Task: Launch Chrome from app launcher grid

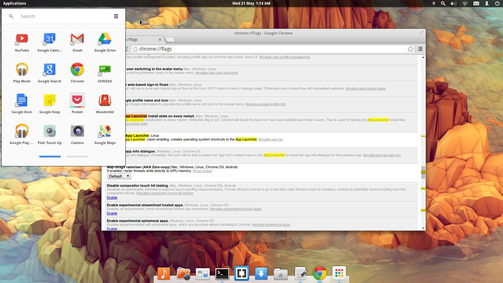Action: click(77, 73)
